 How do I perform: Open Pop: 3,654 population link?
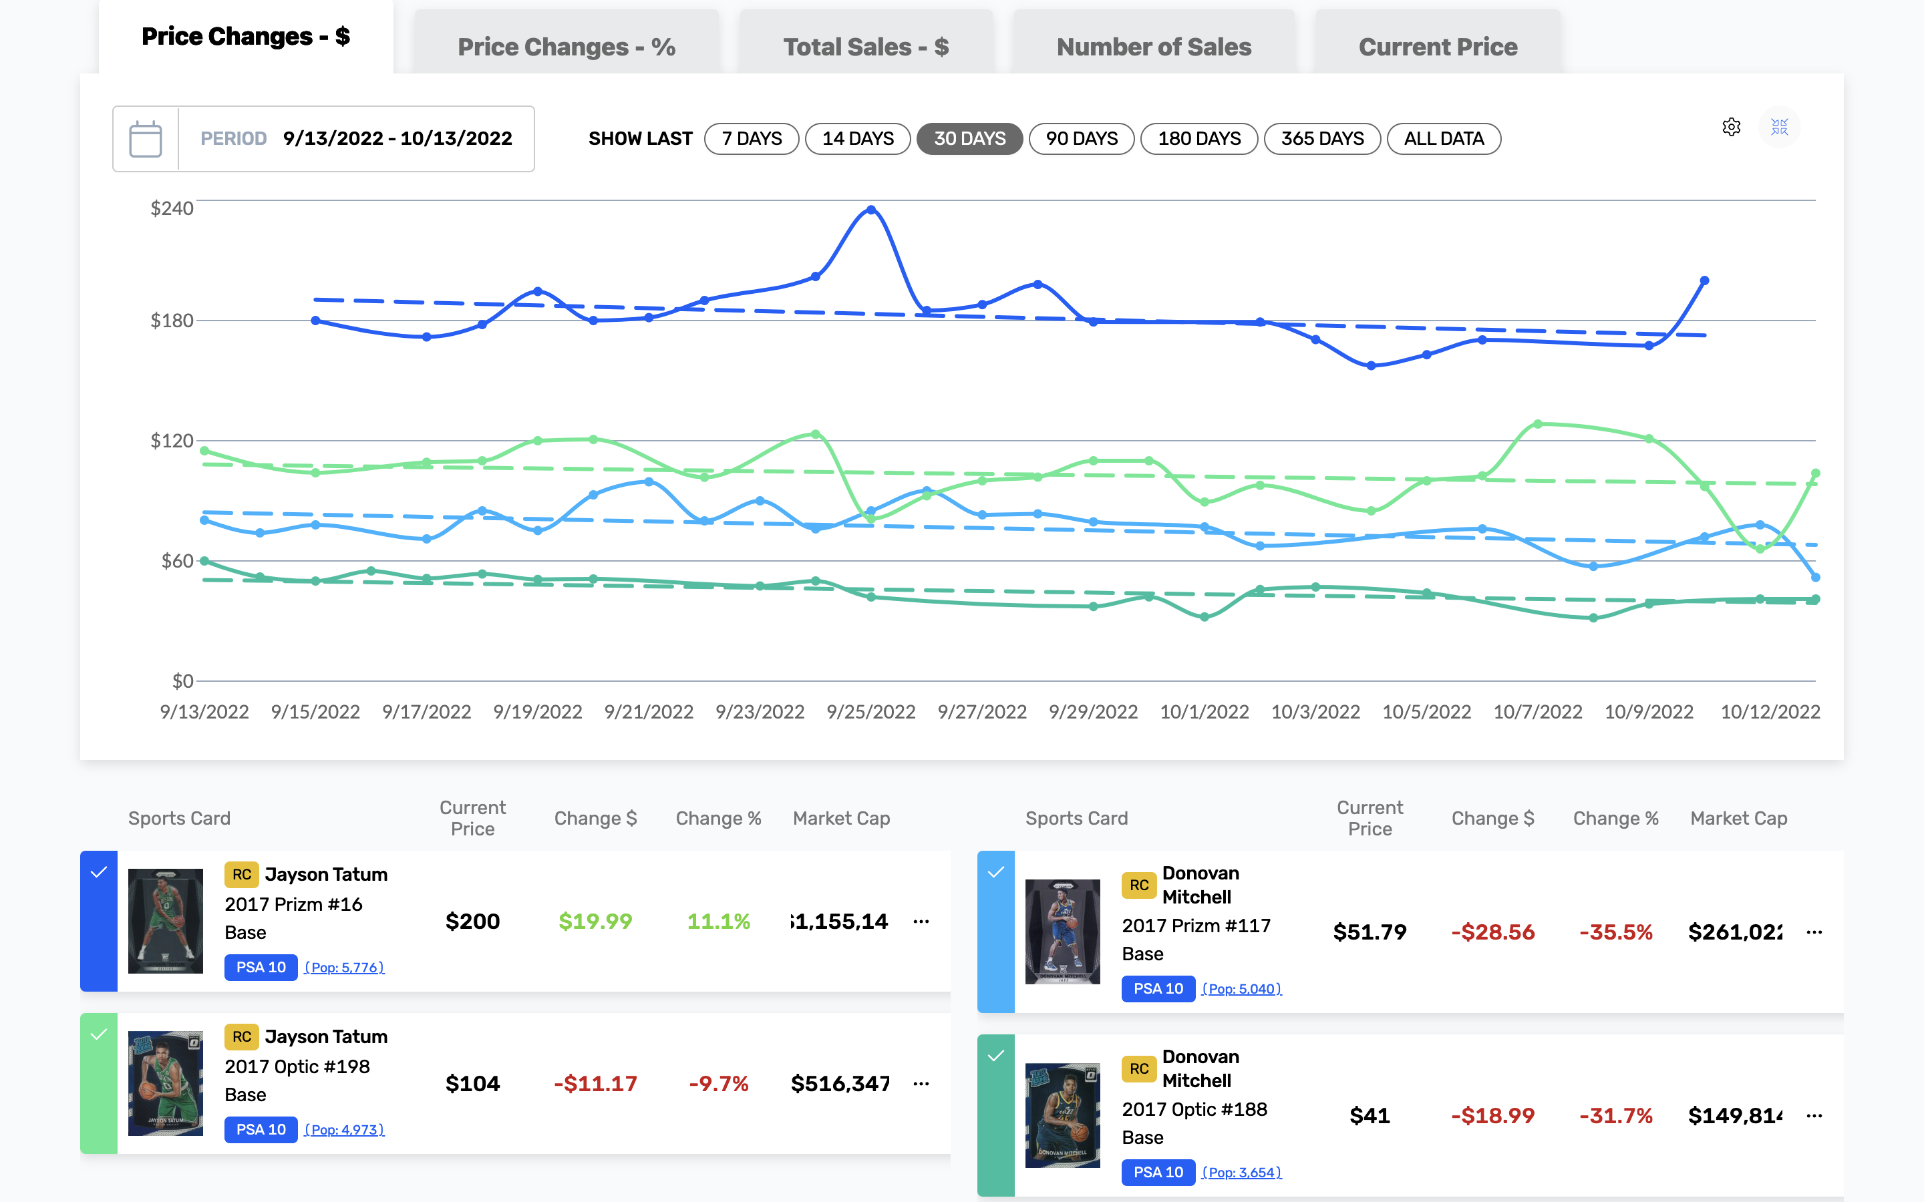[1241, 1173]
